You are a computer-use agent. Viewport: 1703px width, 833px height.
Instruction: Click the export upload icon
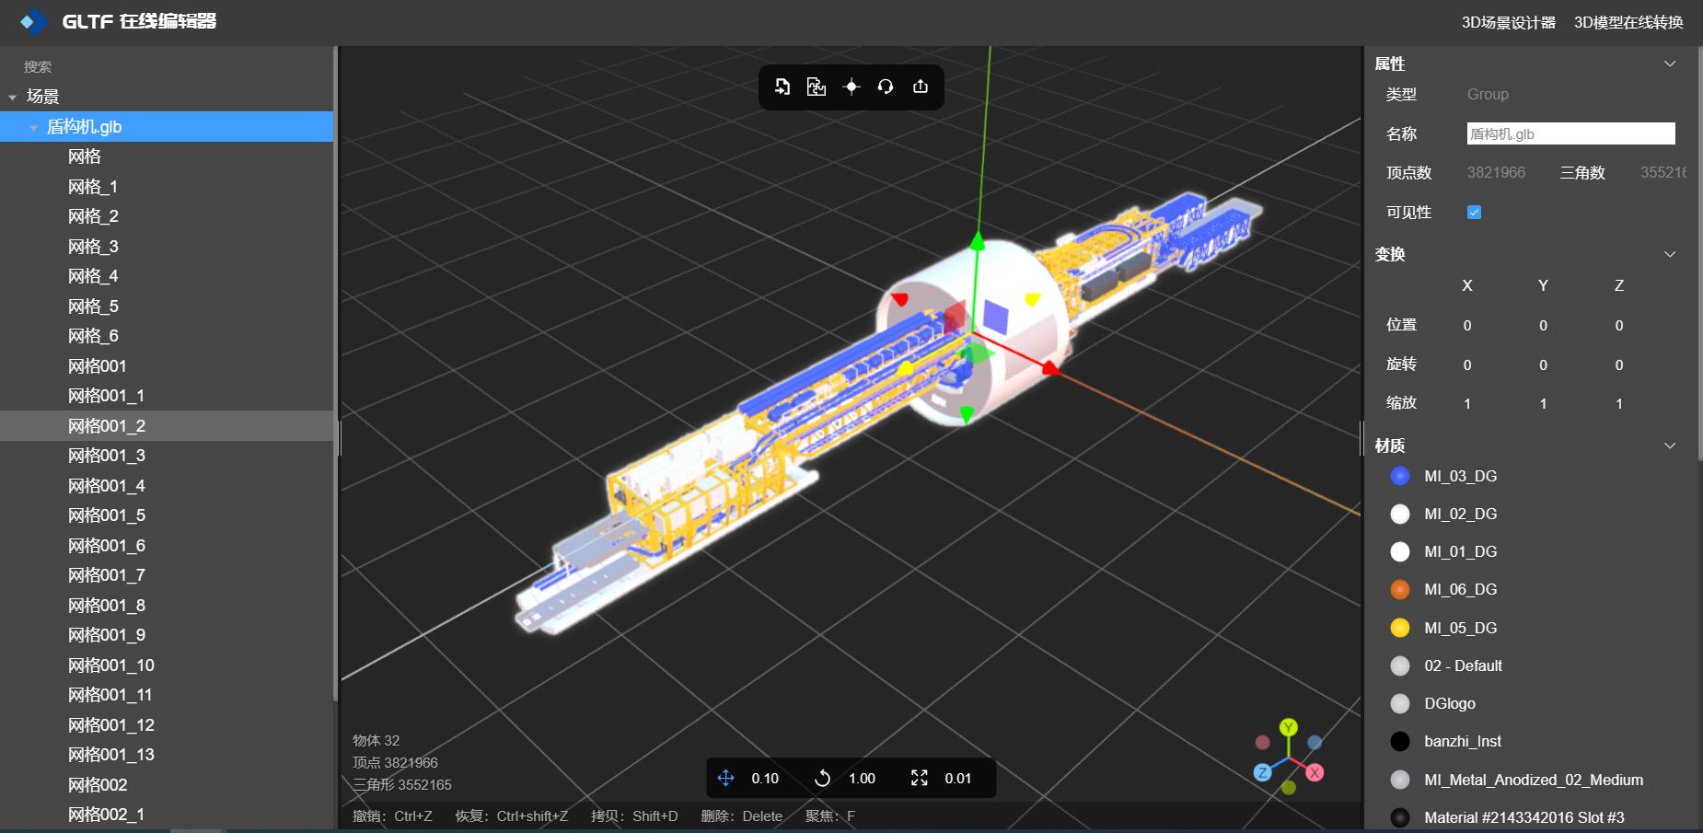(921, 87)
